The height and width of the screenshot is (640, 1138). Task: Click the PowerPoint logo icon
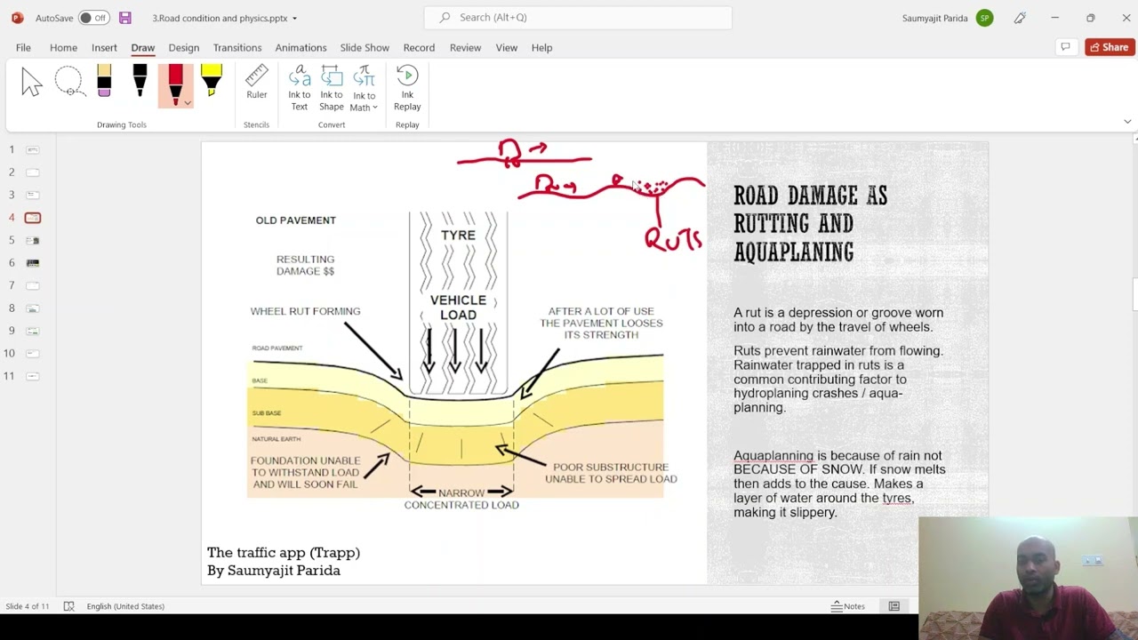(x=17, y=18)
